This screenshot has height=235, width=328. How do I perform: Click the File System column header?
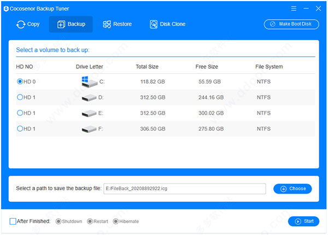coord(269,67)
